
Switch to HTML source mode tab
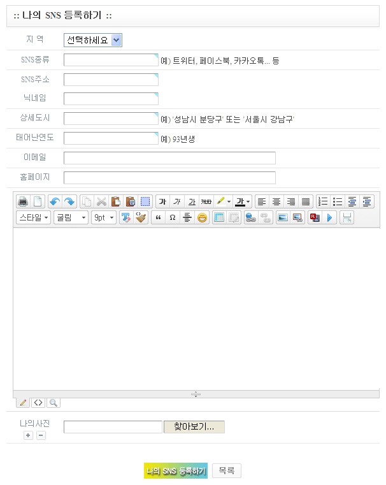[38, 403]
